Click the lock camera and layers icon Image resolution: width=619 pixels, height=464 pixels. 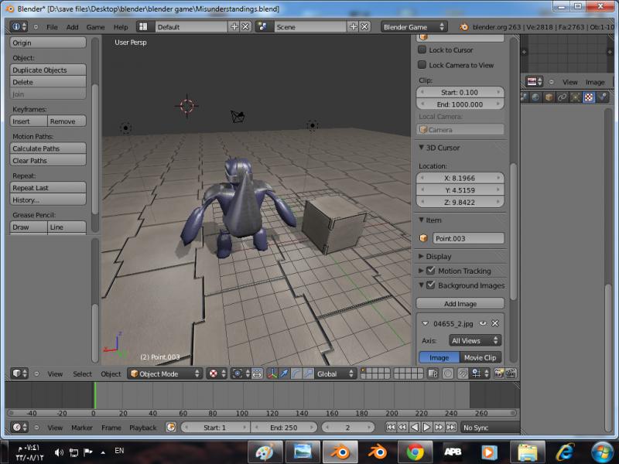(433, 374)
